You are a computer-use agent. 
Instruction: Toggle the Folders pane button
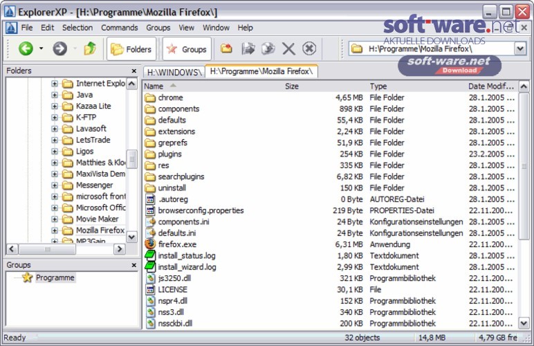pos(131,49)
